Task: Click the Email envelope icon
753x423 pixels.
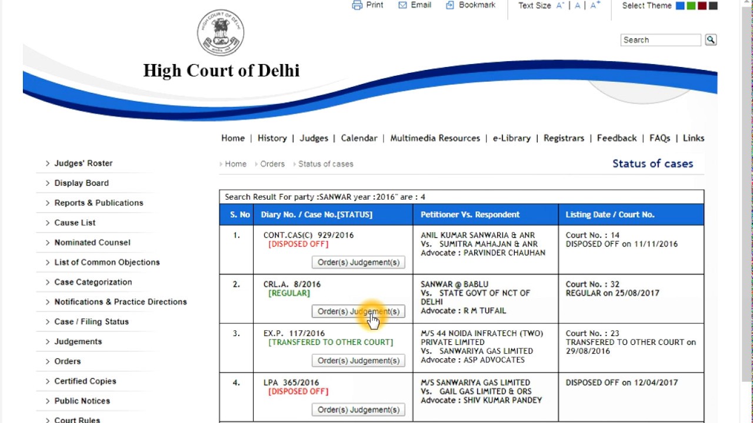Action: coord(402,5)
